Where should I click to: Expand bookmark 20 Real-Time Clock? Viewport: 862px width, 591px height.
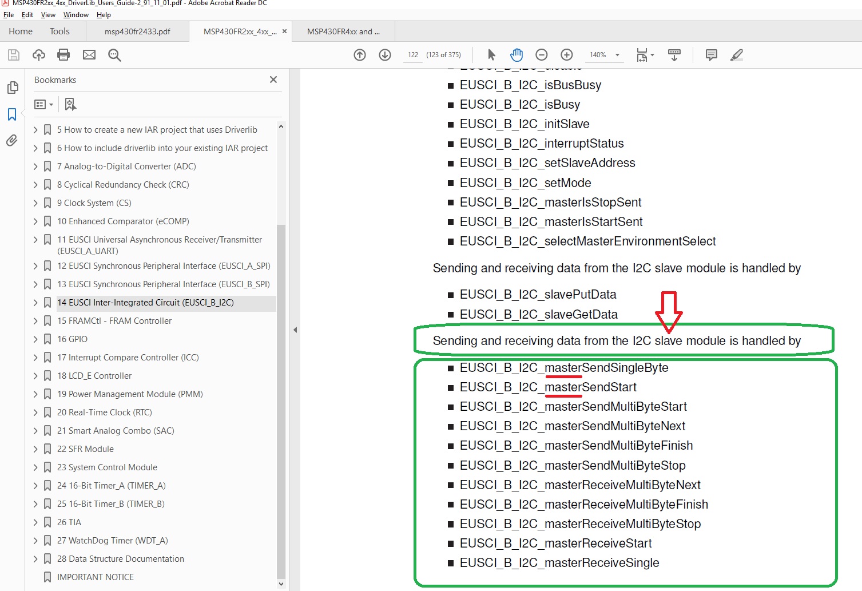point(35,412)
